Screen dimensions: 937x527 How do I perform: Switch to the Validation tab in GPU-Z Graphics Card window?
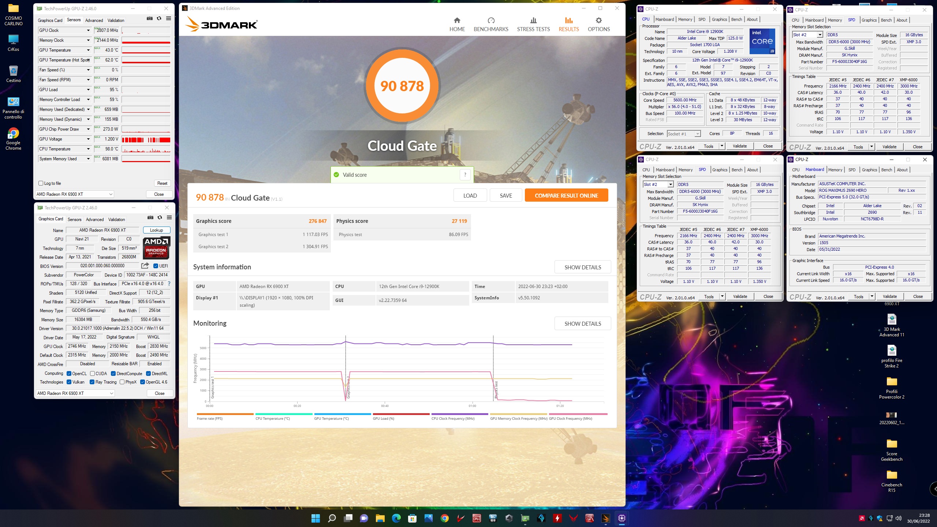click(x=116, y=220)
